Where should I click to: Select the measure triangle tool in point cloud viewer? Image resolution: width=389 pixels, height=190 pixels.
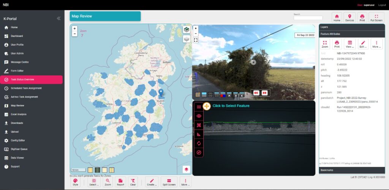198,135
